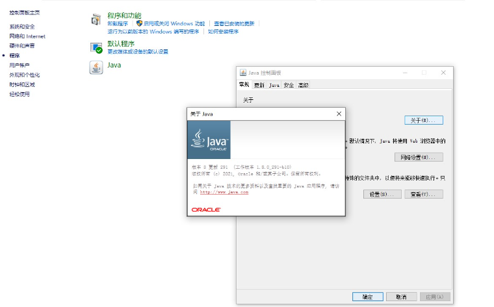
Task: Switch to the Java tab in Java 控制面板
Action: (274, 85)
